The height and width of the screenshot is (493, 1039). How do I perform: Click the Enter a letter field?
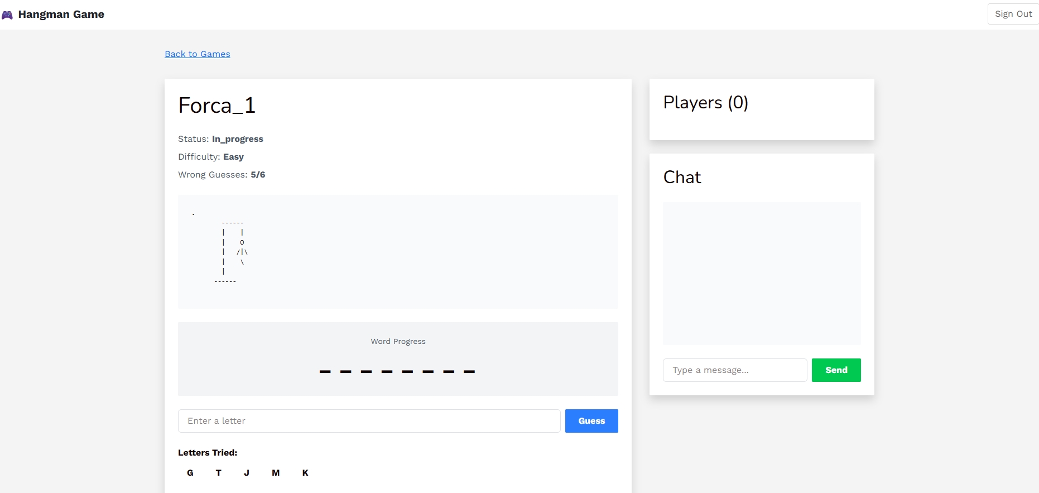(x=369, y=421)
